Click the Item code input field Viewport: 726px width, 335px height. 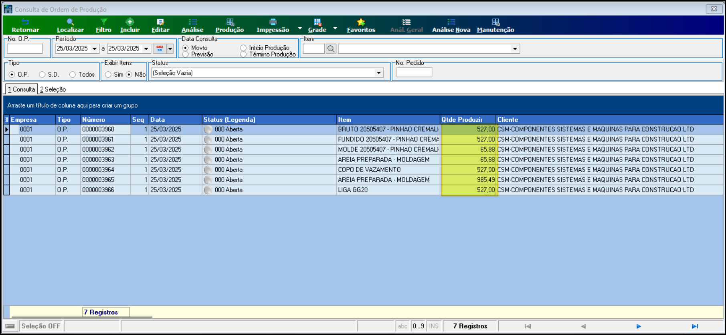(314, 49)
